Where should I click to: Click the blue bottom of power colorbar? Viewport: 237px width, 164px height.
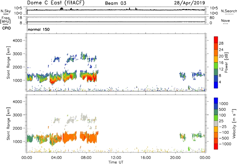tap(216, 85)
